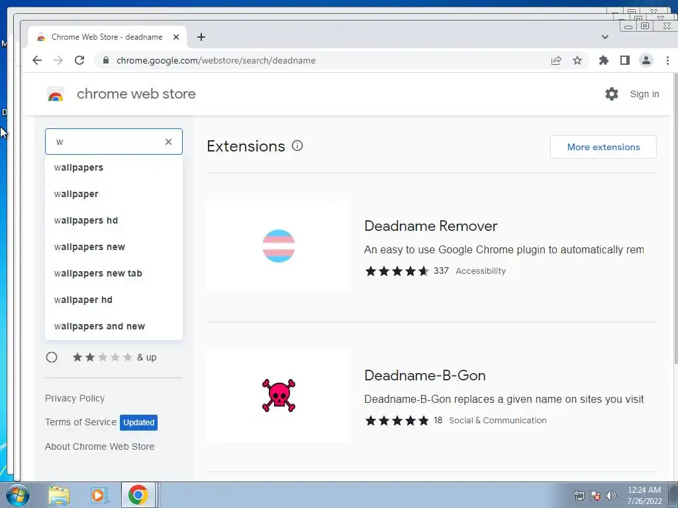Choose the 'wallpaper hd' suggestion
The height and width of the screenshot is (508, 678).
pos(114,300)
